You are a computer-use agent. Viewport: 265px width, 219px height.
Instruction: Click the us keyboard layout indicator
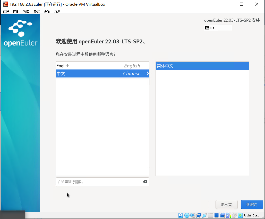[x=218, y=28]
